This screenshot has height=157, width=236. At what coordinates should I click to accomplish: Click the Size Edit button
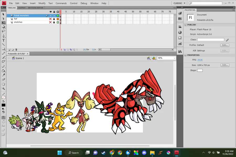click(x=225, y=65)
